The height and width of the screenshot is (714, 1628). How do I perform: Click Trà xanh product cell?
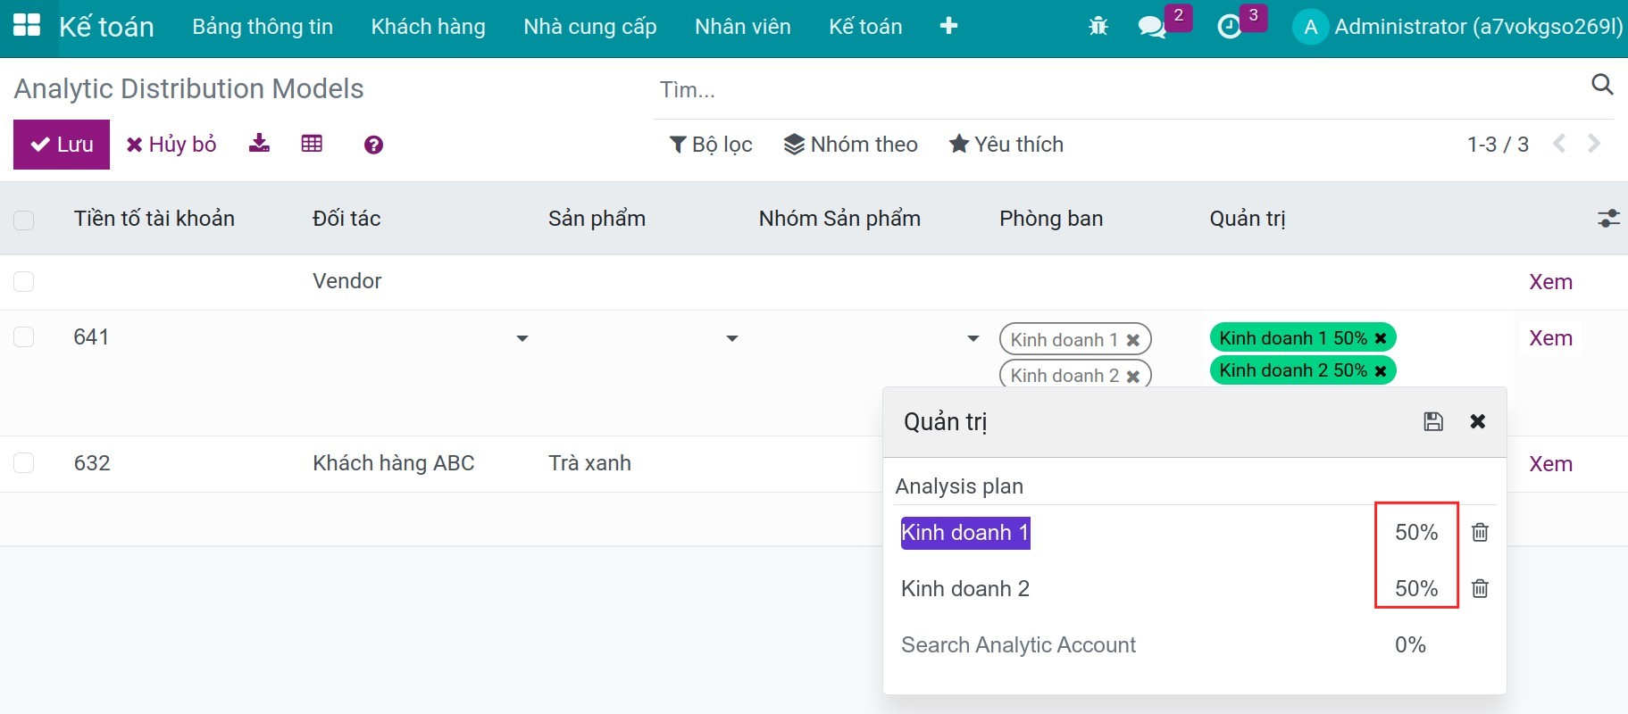tap(589, 463)
